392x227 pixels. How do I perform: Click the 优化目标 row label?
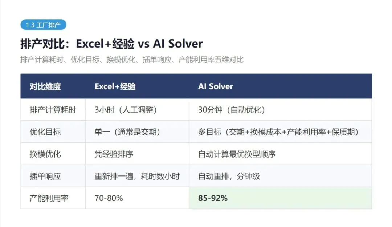(53, 131)
